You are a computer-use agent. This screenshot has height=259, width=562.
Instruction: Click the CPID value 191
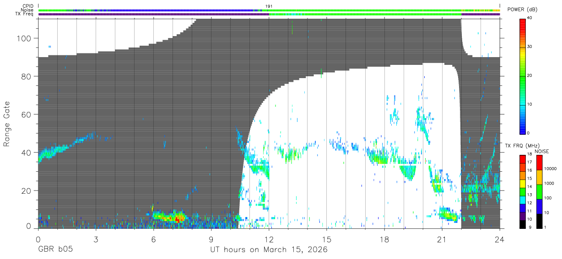[269, 6]
